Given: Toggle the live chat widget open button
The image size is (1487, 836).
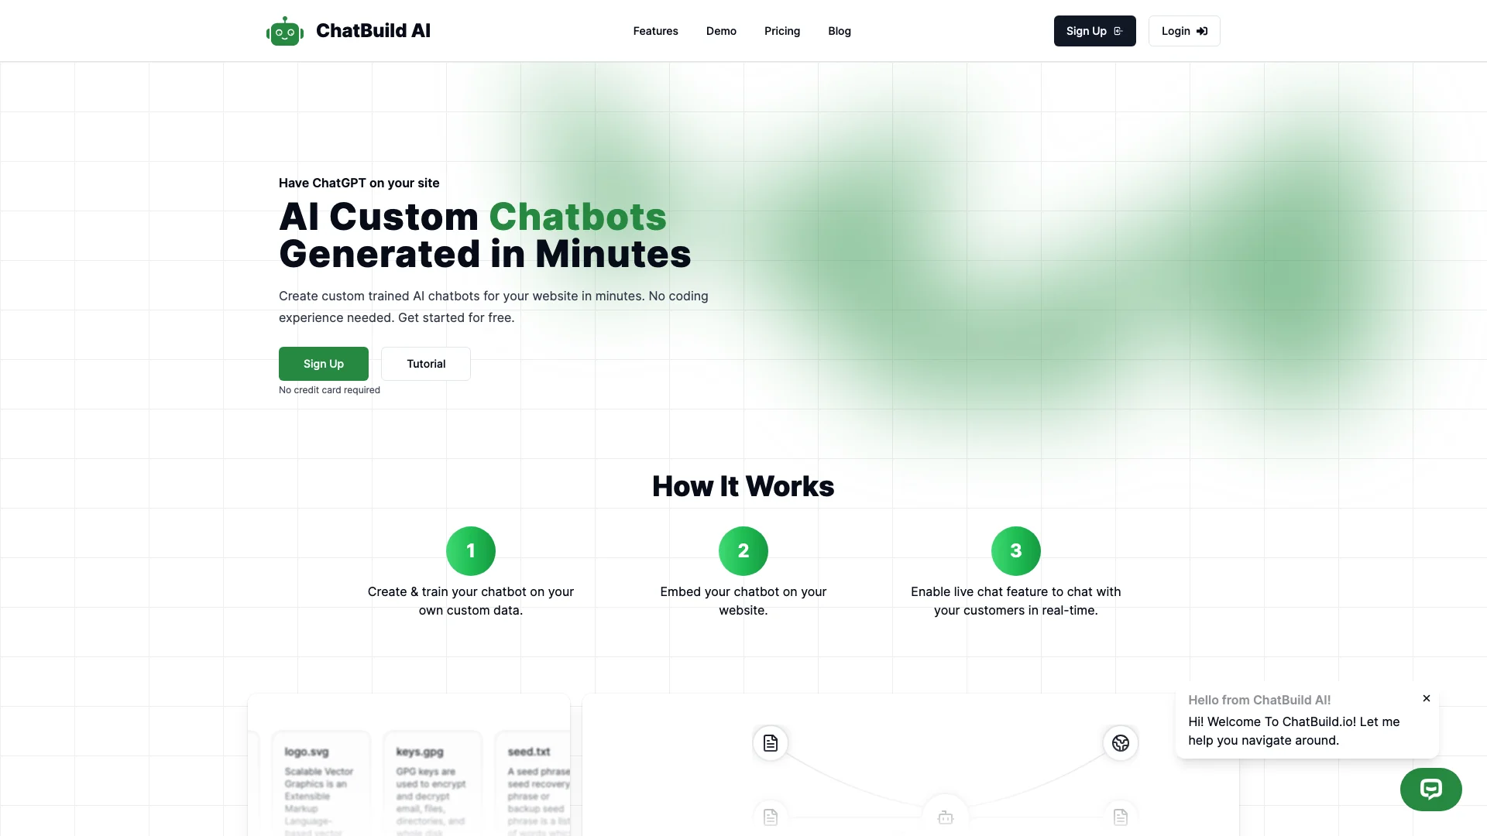Looking at the screenshot, I should 1429,789.
